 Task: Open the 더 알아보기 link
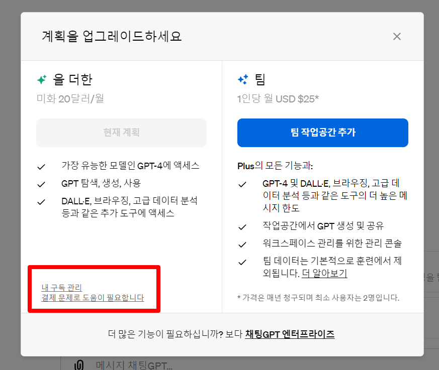click(324, 273)
